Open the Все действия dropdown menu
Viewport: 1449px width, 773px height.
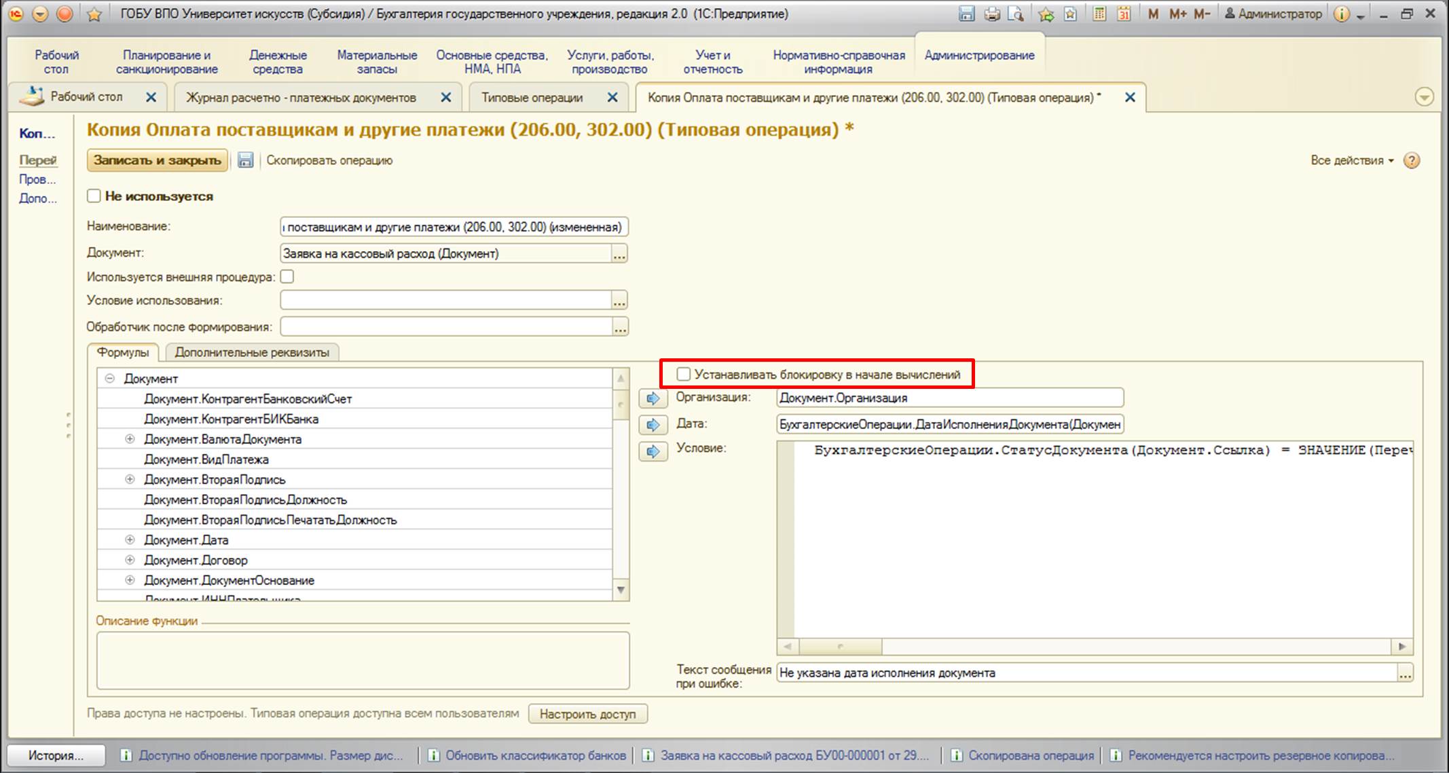1352,161
